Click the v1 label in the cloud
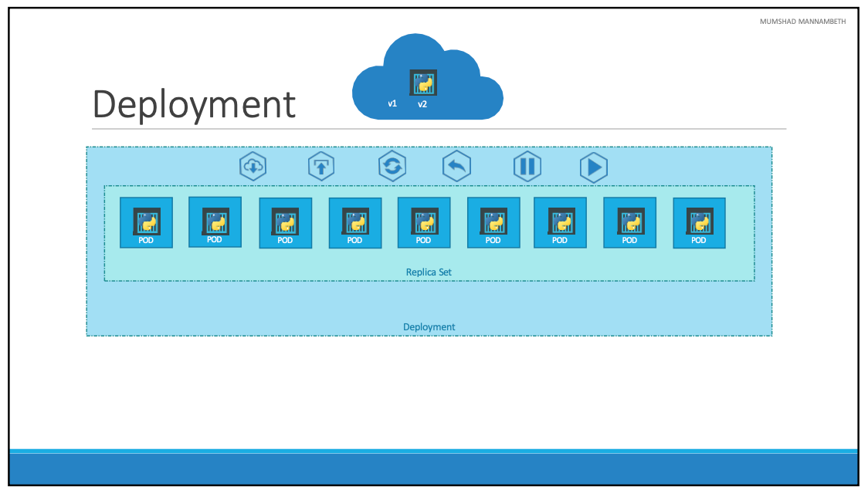This screenshot has height=497, width=868. click(392, 103)
